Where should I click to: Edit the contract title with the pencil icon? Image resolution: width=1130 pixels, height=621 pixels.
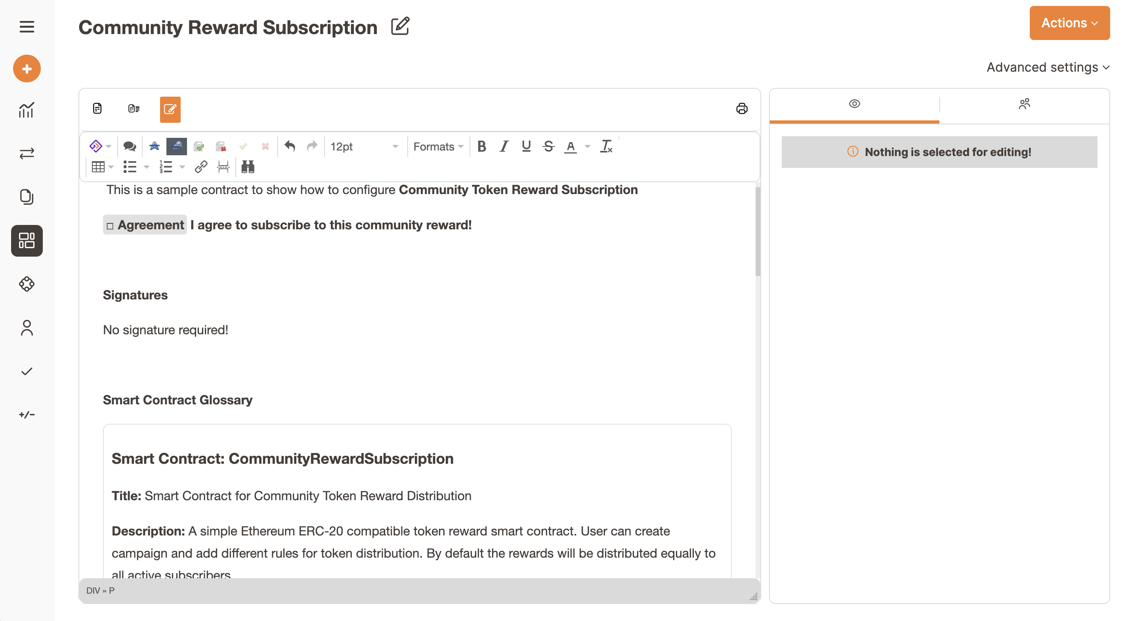pyautogui.click(x=400, y=26)
